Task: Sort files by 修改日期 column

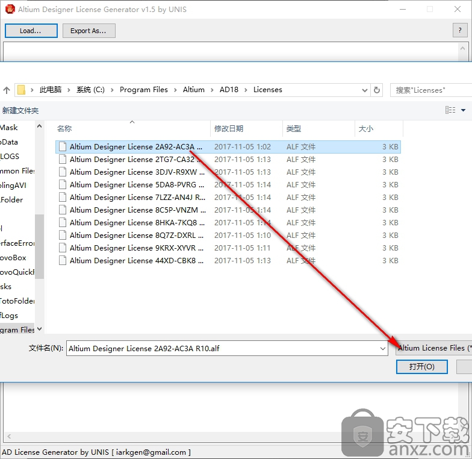Action: click(229, 129)
